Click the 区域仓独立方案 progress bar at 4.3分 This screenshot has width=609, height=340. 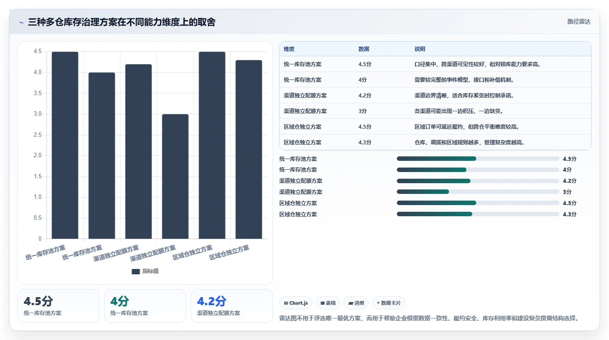[x=478, y=214]
